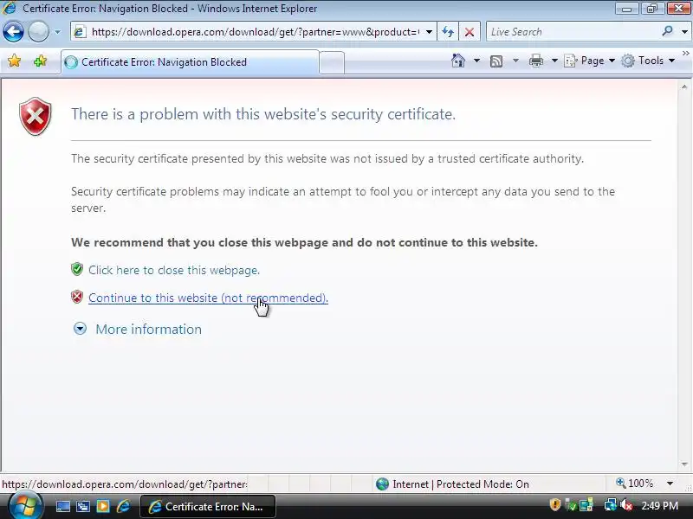Open the Tools menu
The image size is (693, 519).
pos(648,61)
